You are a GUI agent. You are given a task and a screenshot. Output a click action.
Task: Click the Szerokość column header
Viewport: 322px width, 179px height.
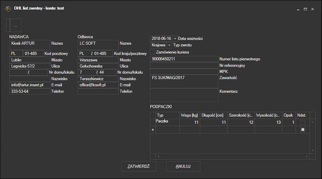[241, 115]
